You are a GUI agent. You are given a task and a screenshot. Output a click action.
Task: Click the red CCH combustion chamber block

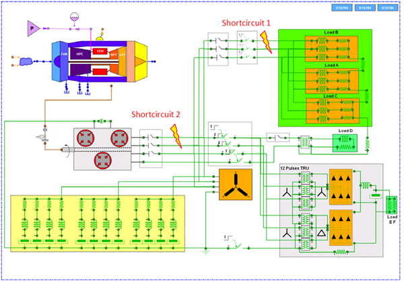tap(100, 51)
